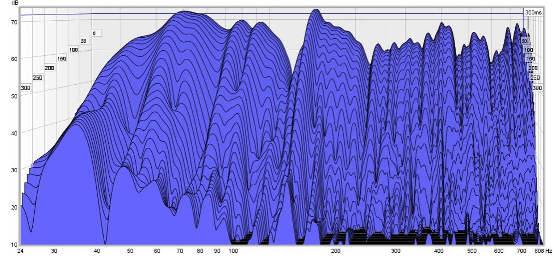Screen dimensions: 553x256
Task: Click the '90' tick on the frequency axis
Action: tap(217, 251)
